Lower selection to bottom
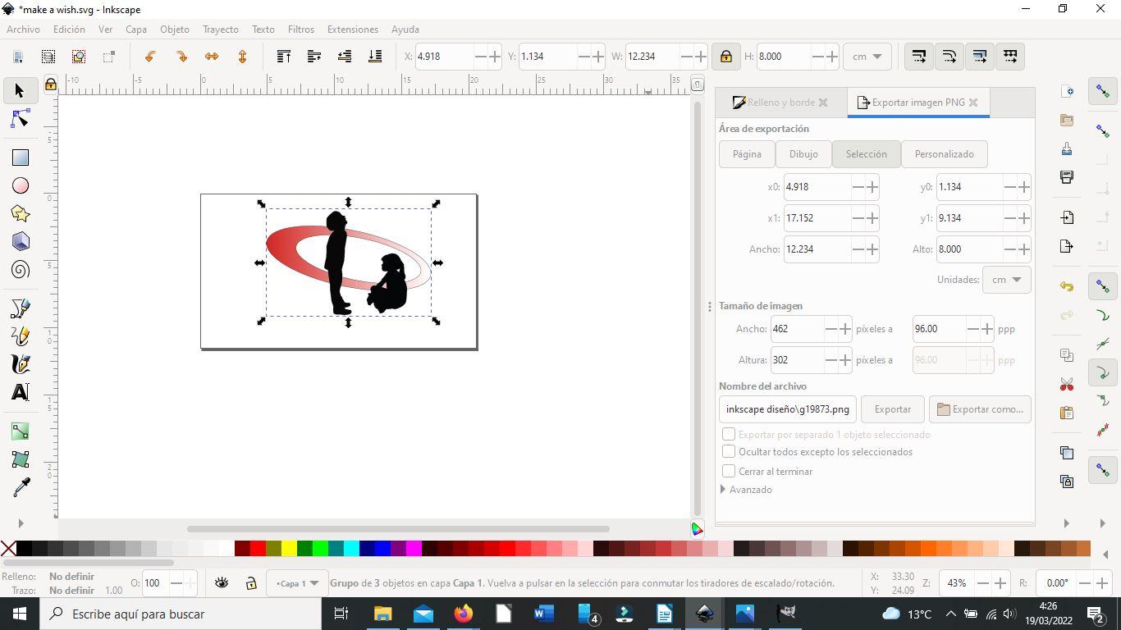 point(375,57)
